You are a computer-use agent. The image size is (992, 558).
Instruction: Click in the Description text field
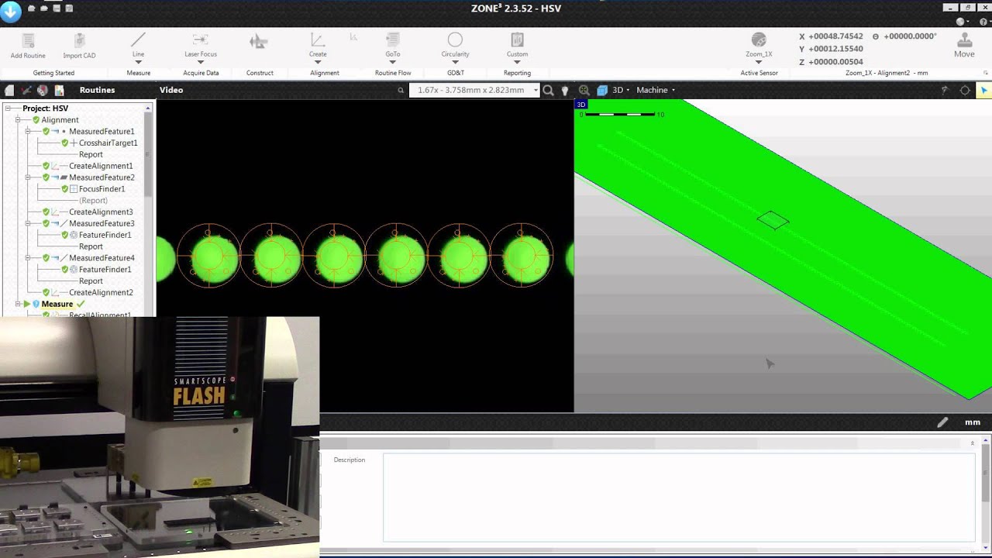[679, 497]
